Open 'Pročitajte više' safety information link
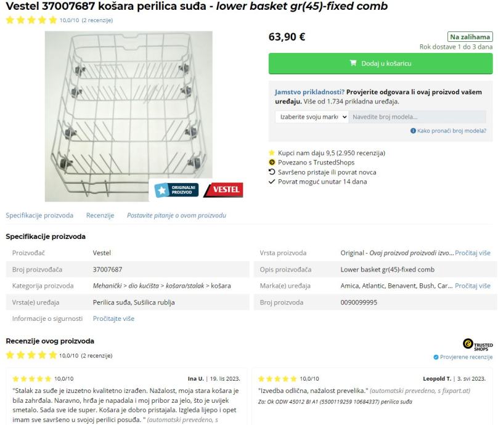Image resolution: width=498 pixels, height=425 pixels. 113,318
